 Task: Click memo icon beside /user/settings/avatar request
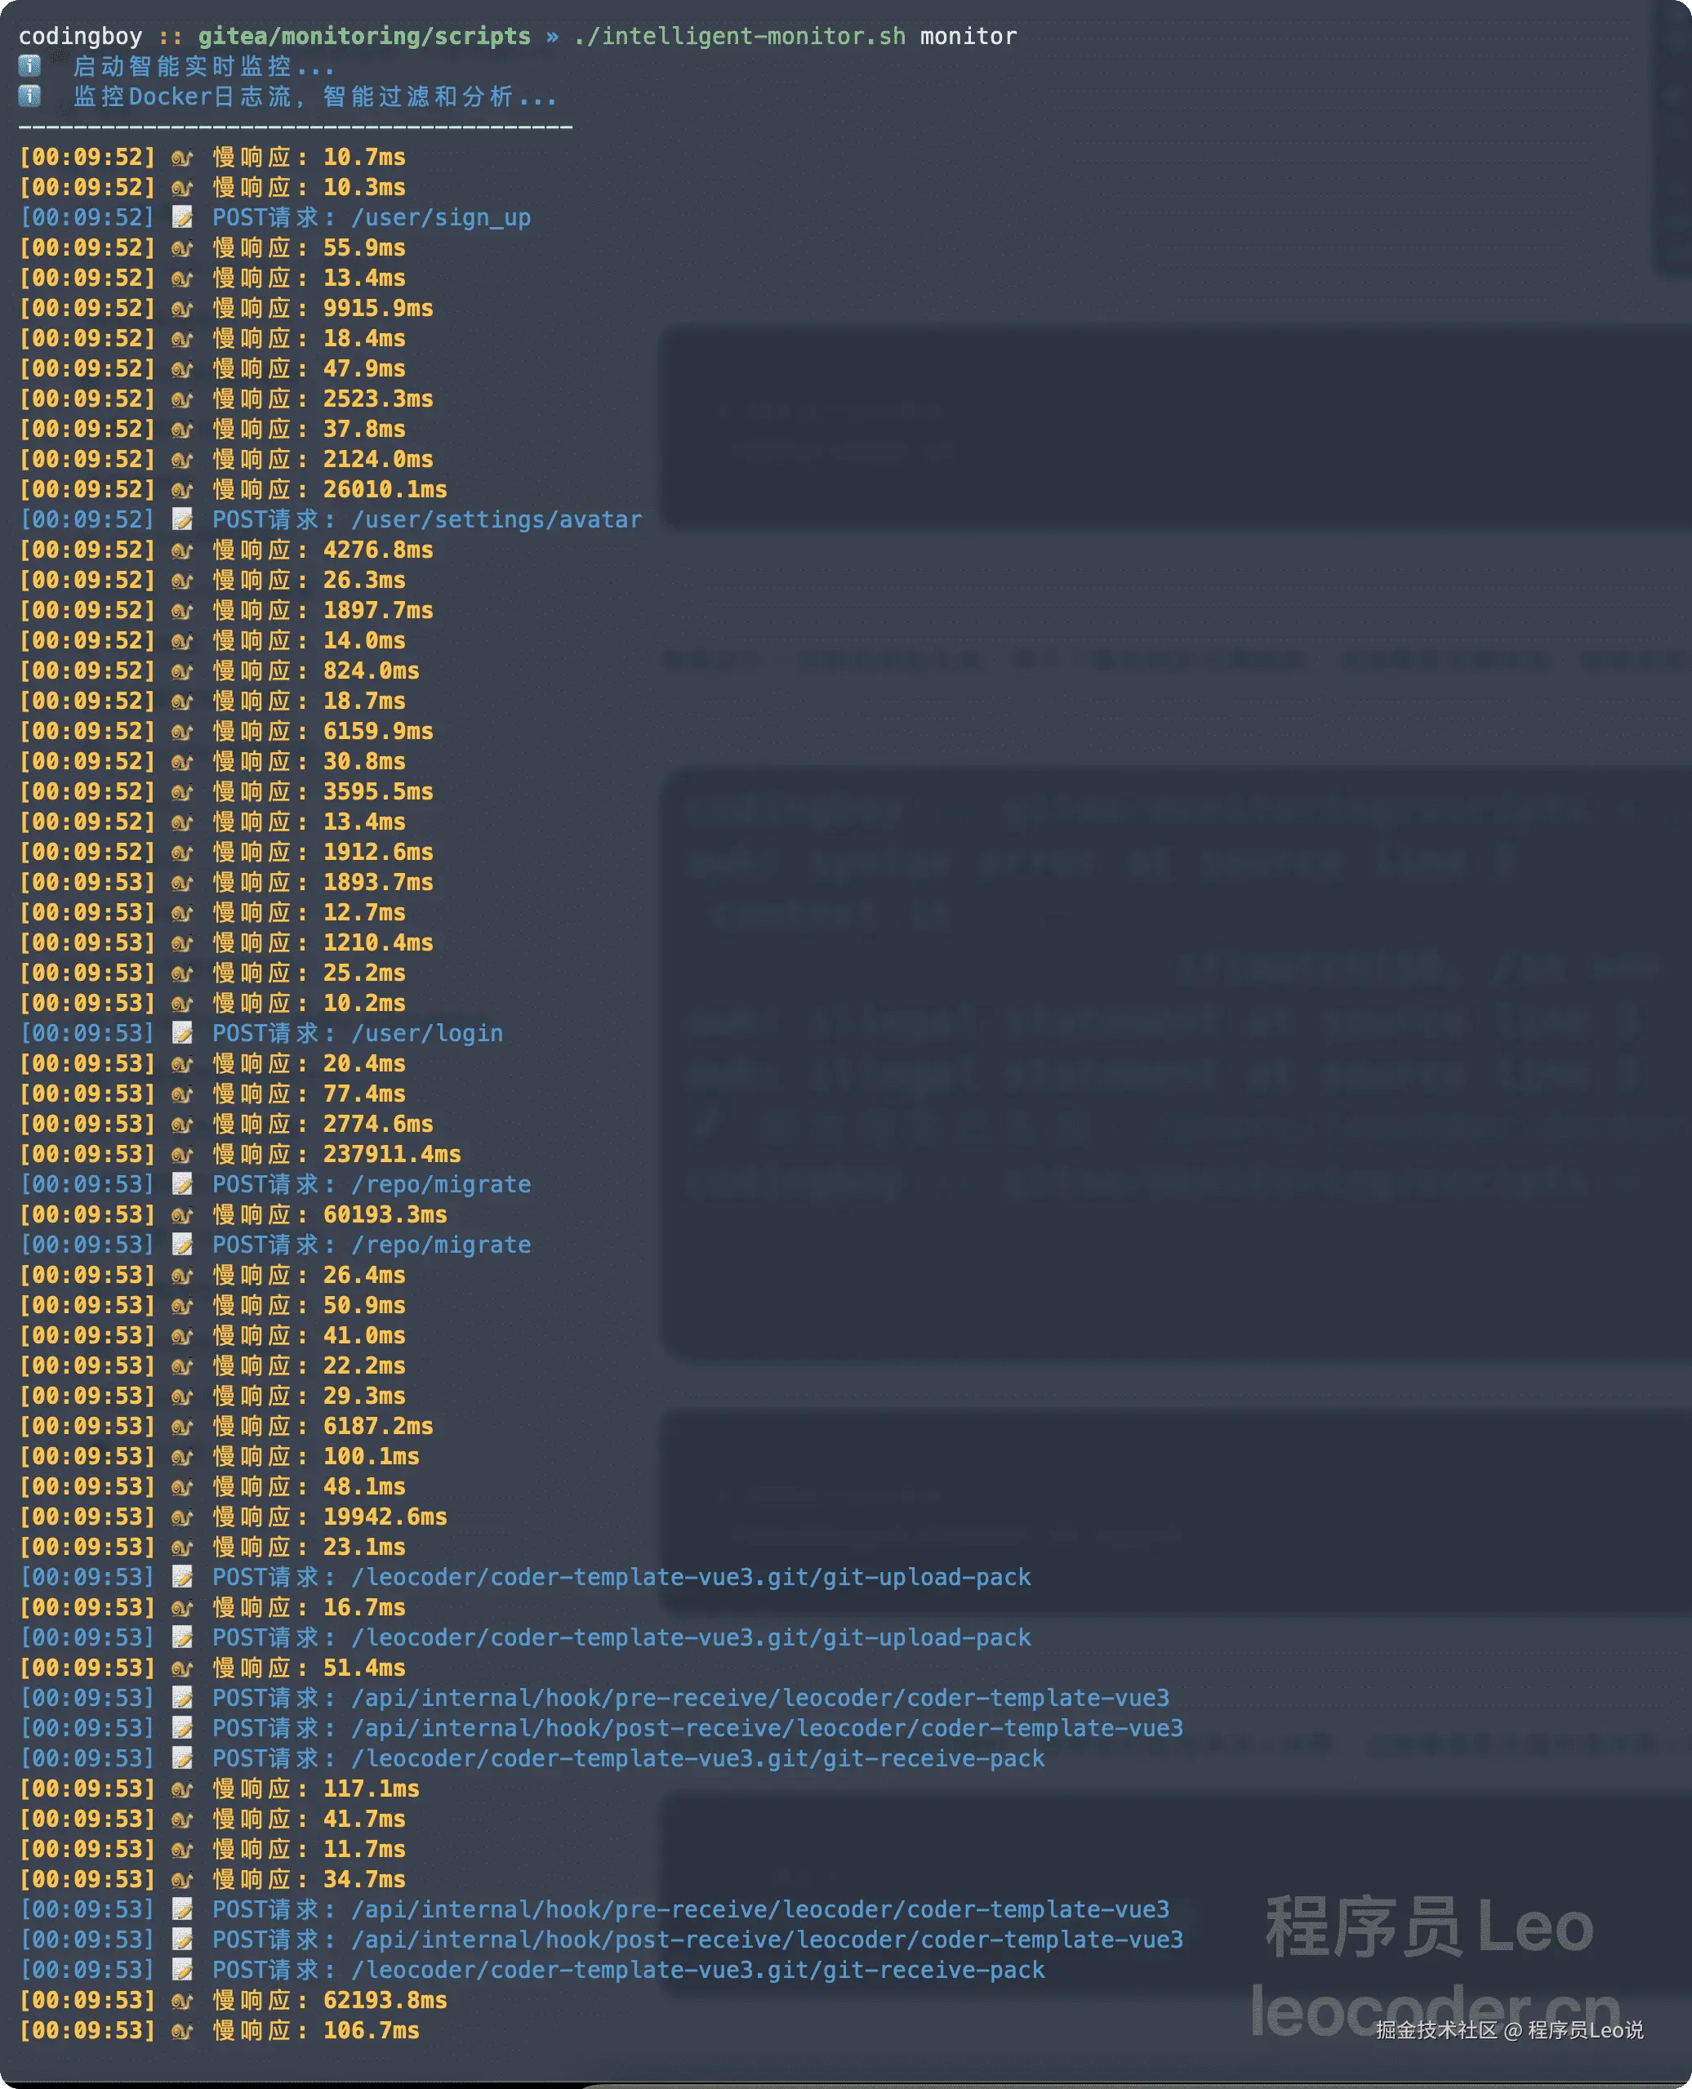click(182, 519)
